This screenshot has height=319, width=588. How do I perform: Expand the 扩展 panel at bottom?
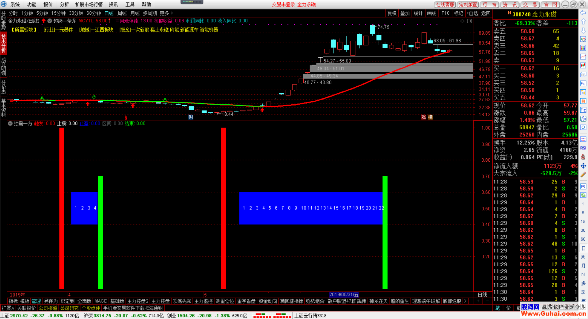point(8,308)
